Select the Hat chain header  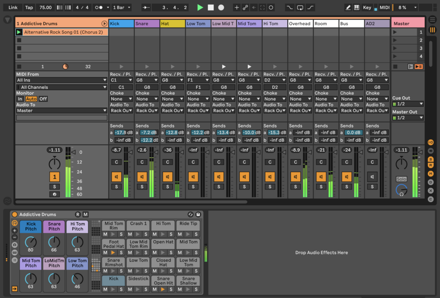pos(172,24)
